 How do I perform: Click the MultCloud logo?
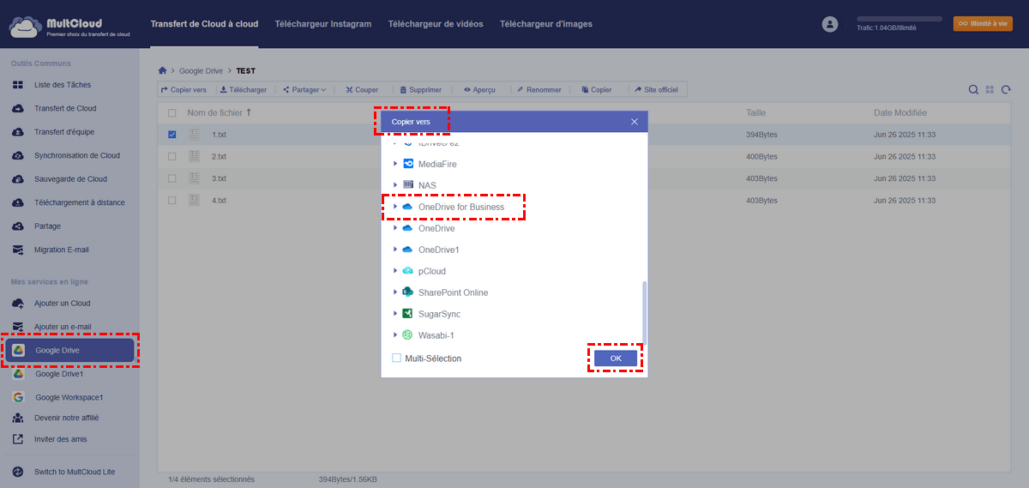[69, 25]
